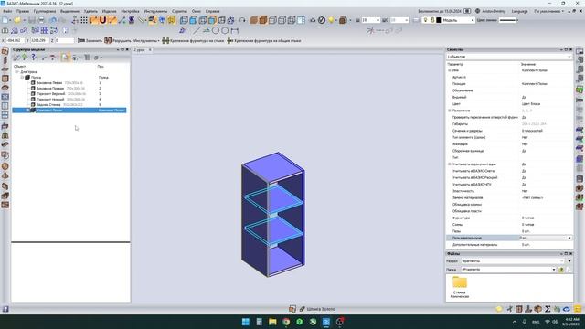This screenshot has height=329, width=585.
Task: Select Боковина Правая in model tree
Action: click(50, 89)
